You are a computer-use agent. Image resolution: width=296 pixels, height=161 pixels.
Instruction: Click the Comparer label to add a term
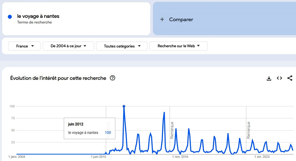tap(181, 19)
